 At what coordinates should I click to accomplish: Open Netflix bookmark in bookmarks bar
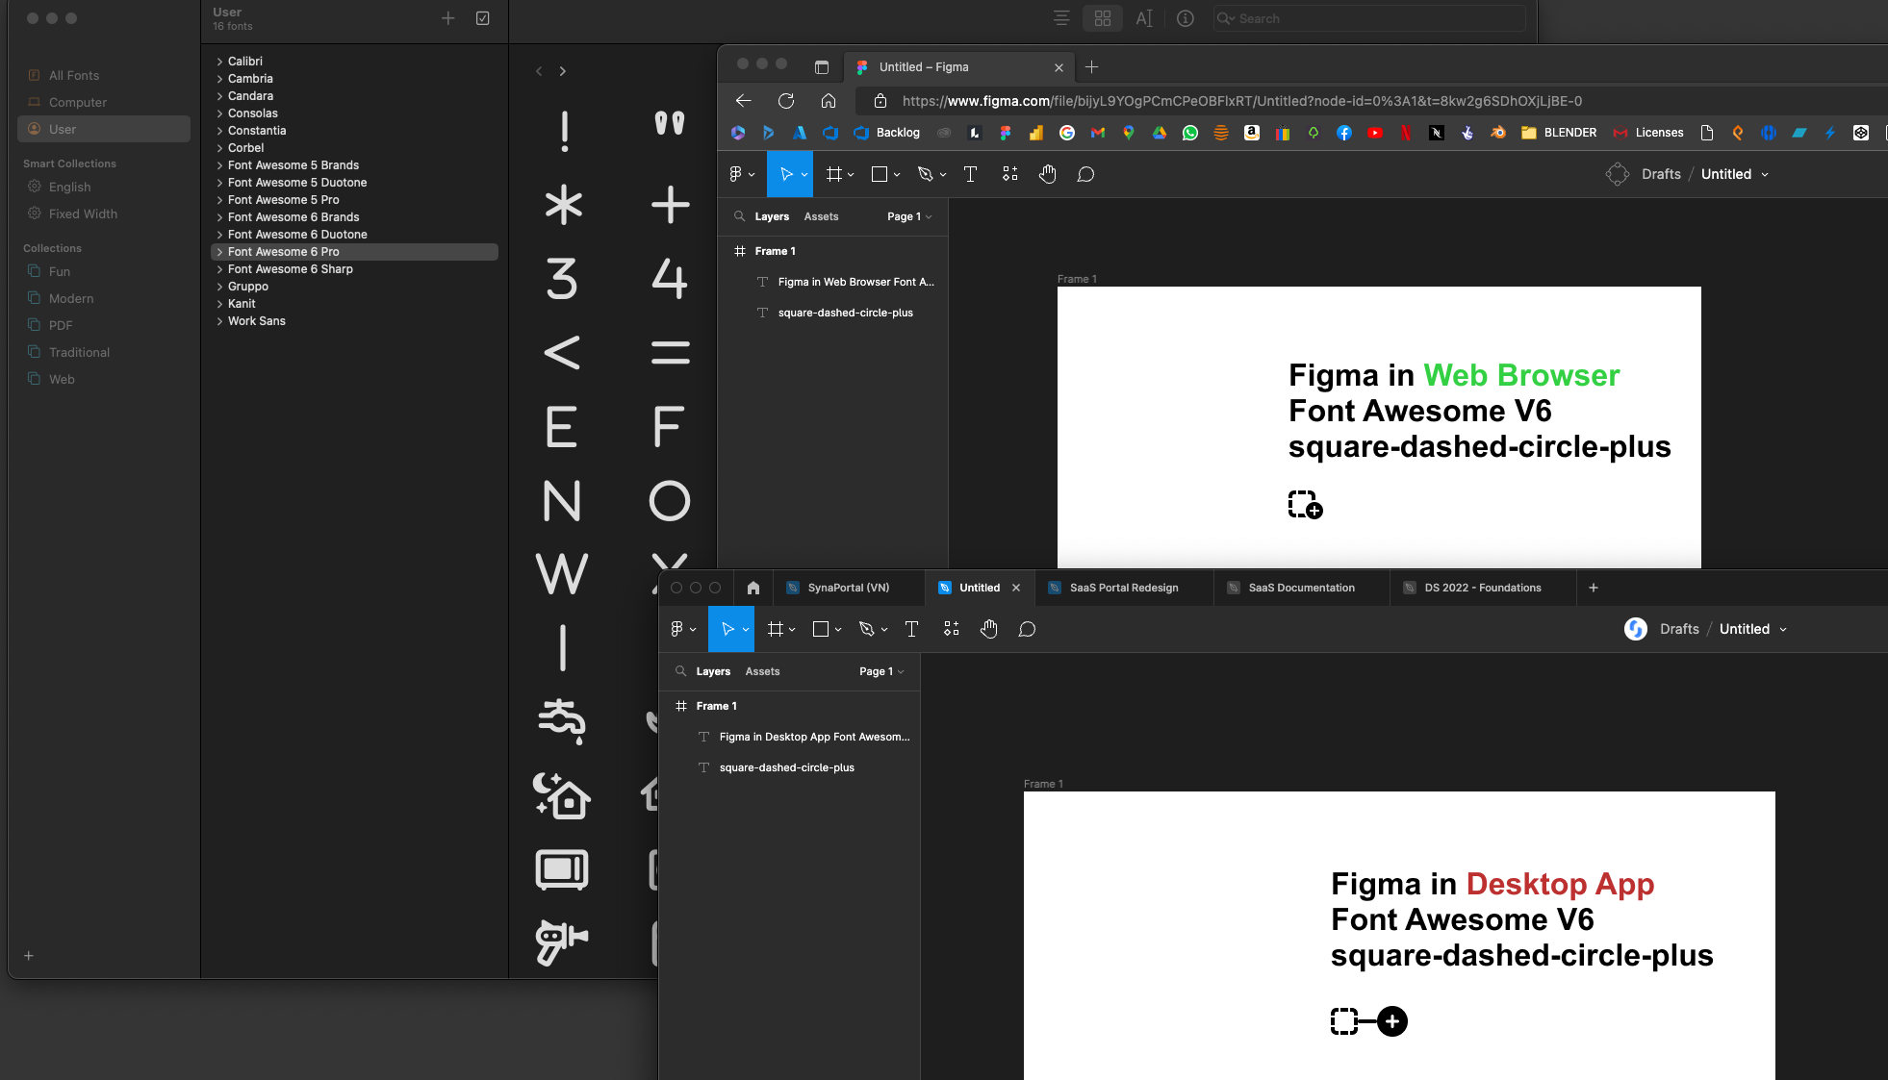point(1406,133)
